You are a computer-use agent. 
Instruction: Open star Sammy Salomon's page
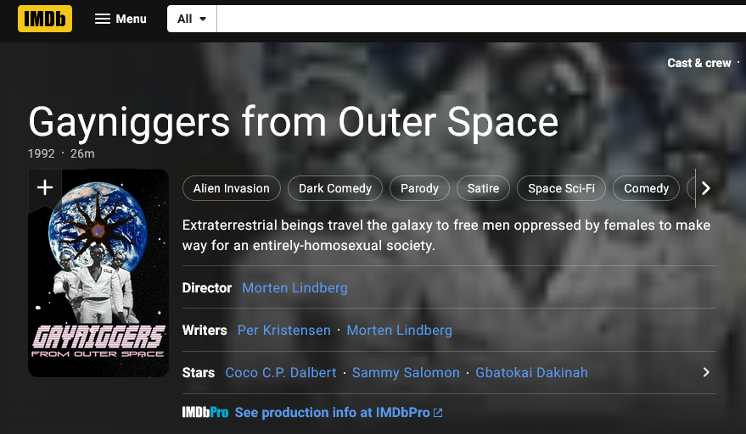tap(406, 373)
